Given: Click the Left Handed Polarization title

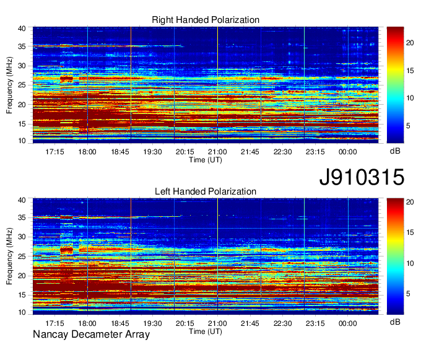Looking at the screenshot, I should click(x=206, y=191).
